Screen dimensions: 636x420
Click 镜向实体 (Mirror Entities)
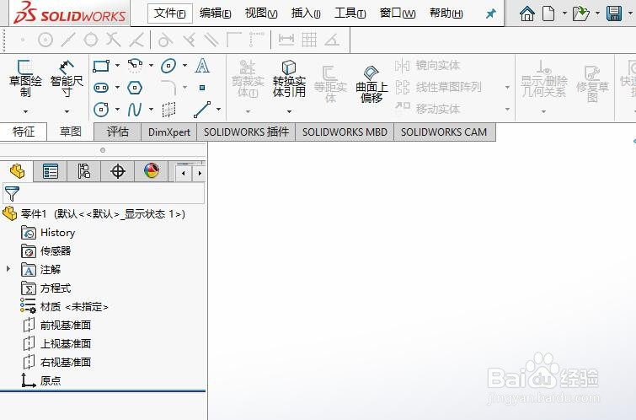[428, 66]
